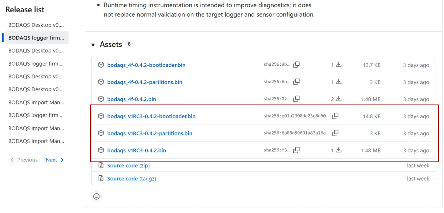
Task: Click sha256:6a… hash on the 4f partitions row
Action: pos(277,82)
